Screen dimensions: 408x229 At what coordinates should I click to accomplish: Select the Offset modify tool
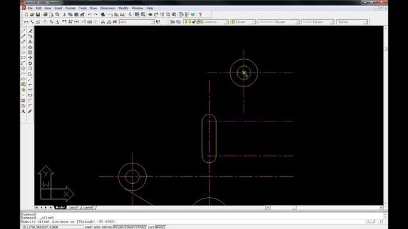(x=30, y=47)
